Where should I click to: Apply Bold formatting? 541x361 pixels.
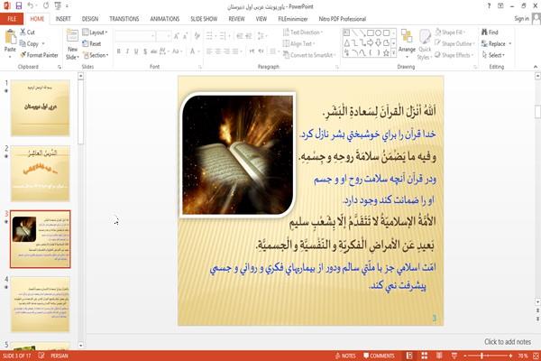[119, 51]
